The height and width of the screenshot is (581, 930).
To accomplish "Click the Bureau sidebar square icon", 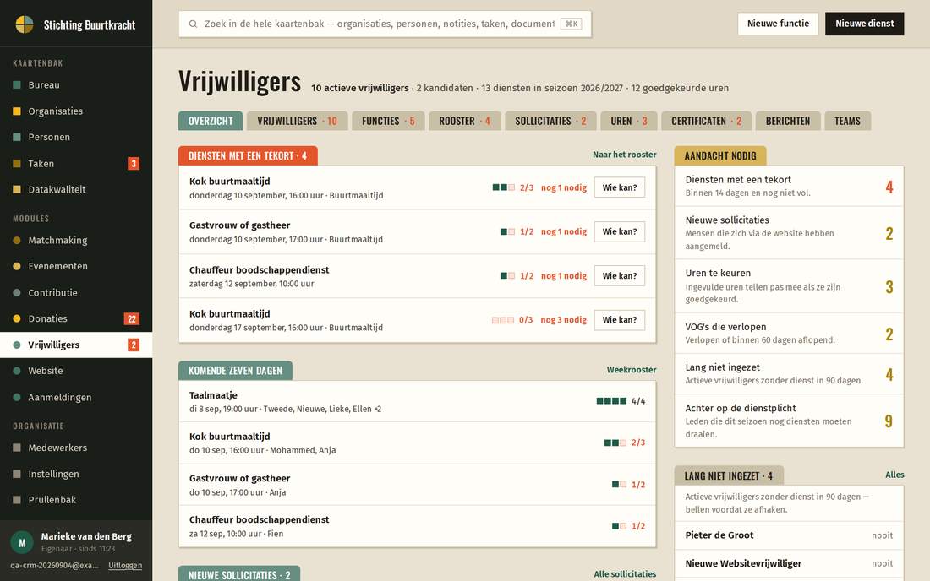I will coord(17,84).
